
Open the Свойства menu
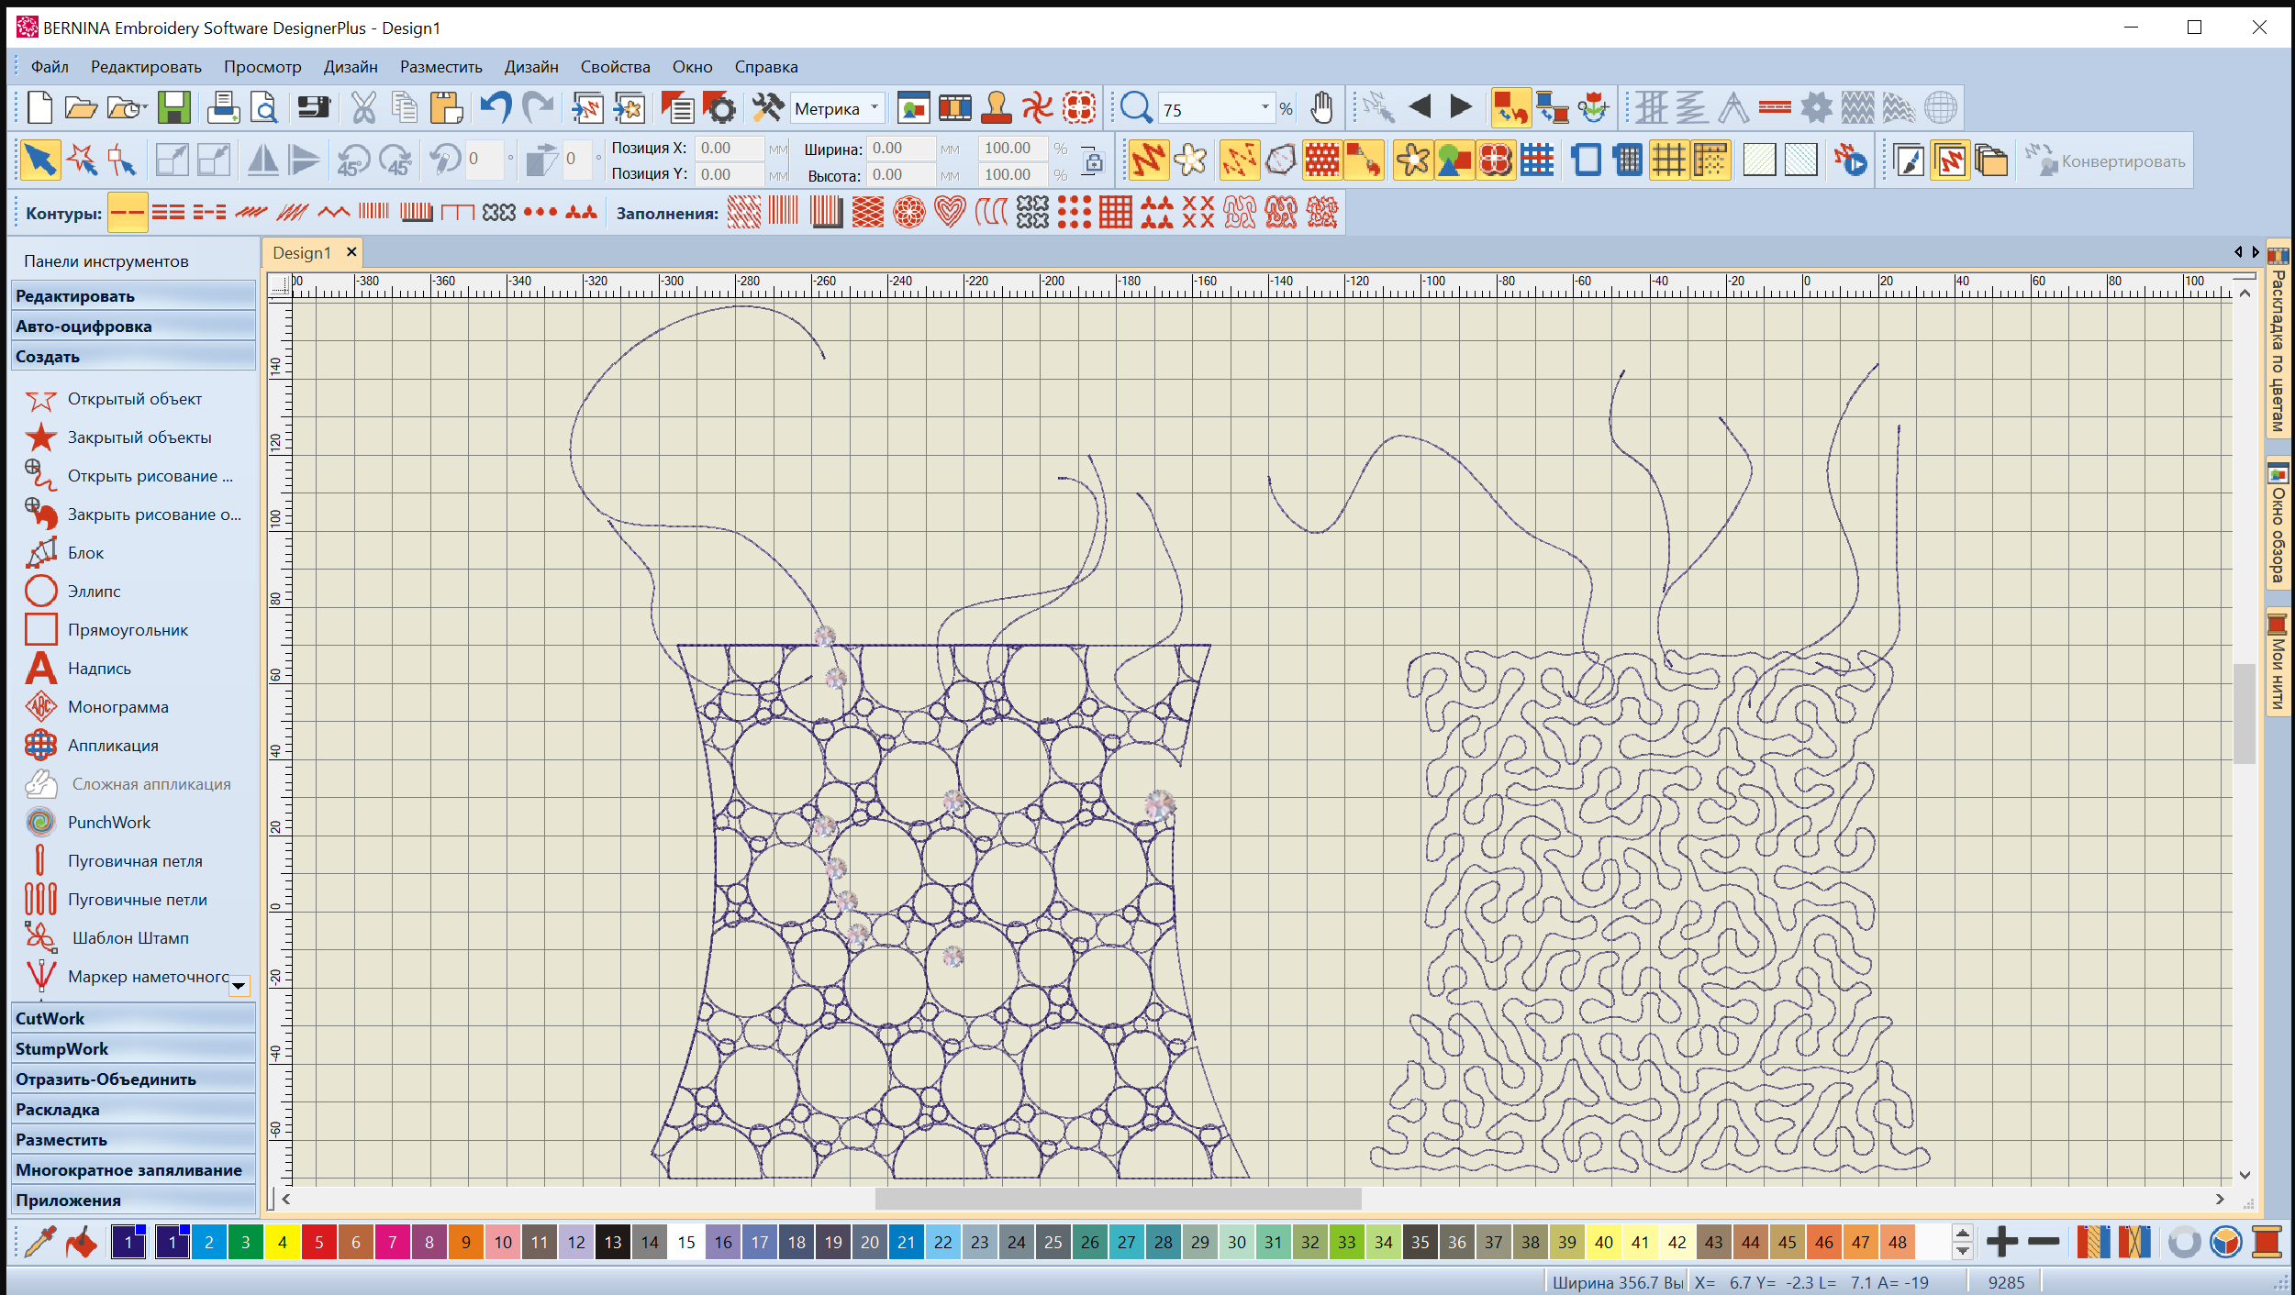coord(615,67)
